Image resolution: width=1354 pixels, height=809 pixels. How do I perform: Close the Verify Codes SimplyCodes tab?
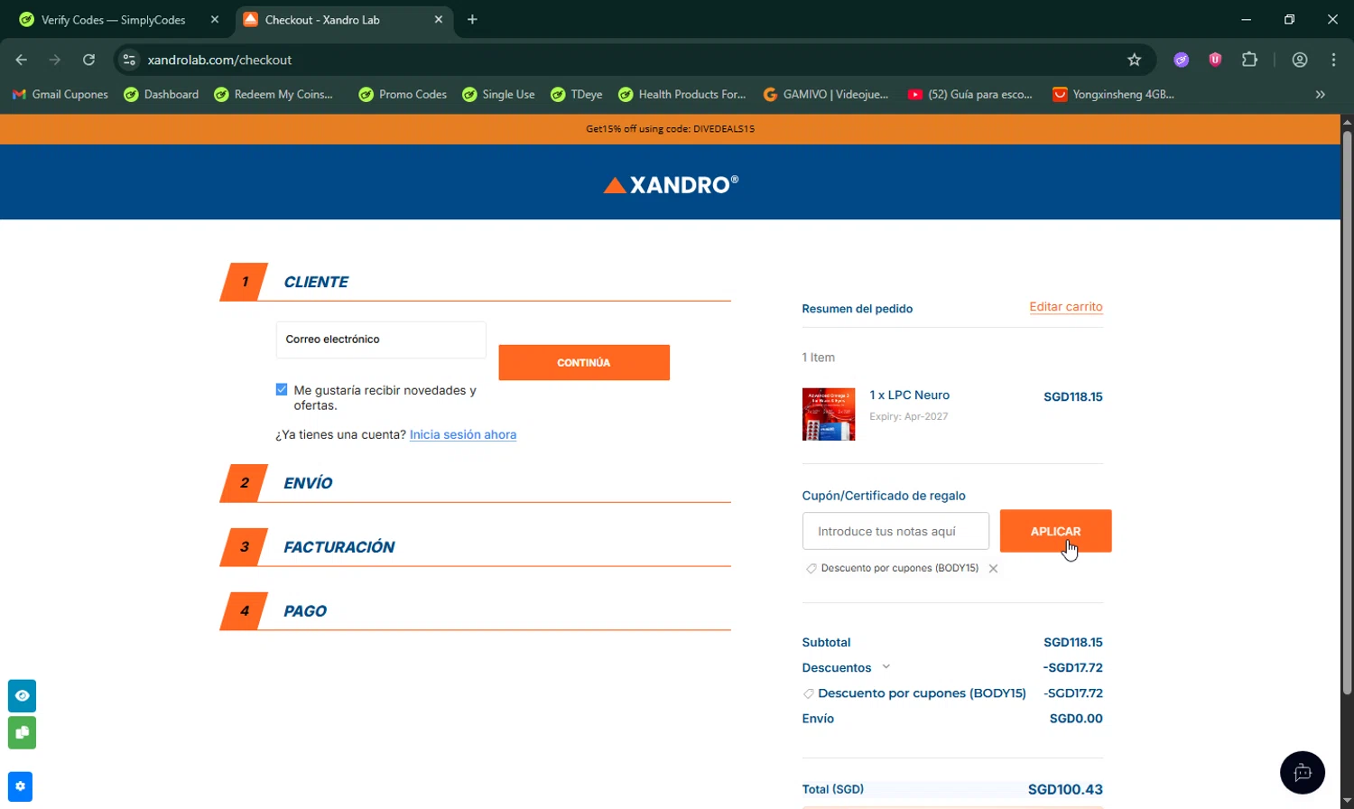pos(215,20)
